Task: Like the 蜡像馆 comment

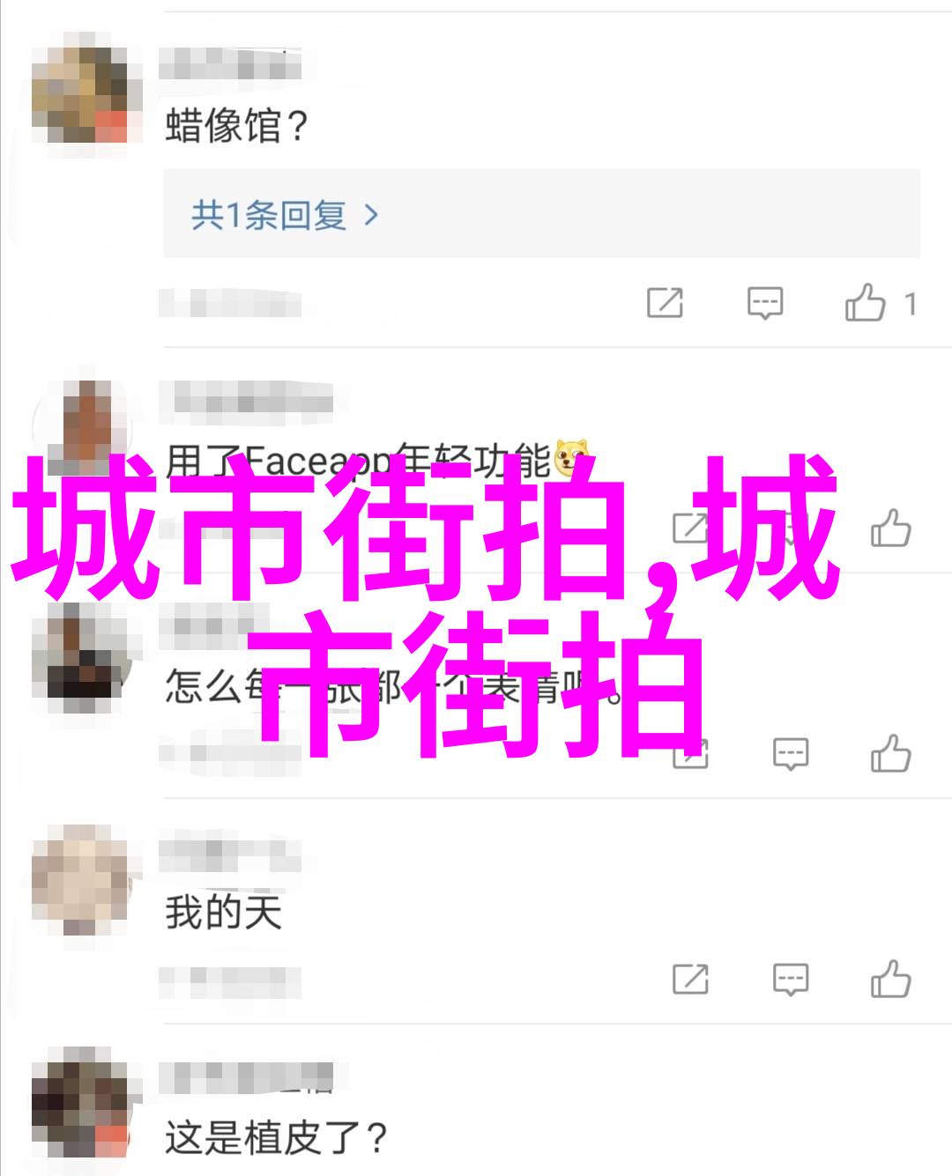Action: (865, 302)
